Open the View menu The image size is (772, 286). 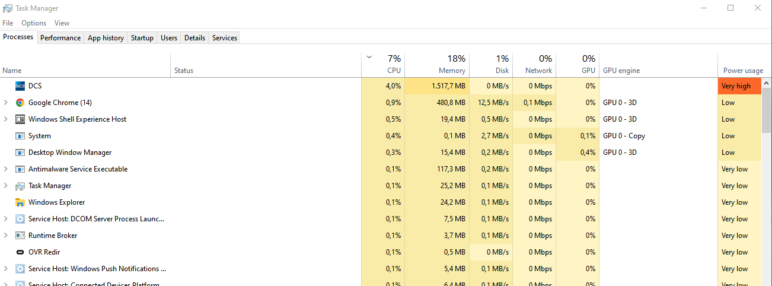pyautogui.click(x=62, y=23)
